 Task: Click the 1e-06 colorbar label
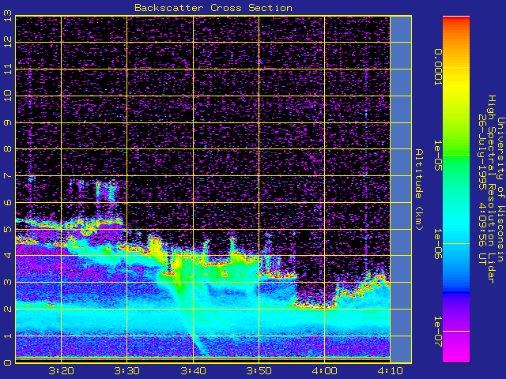(437, 244)
